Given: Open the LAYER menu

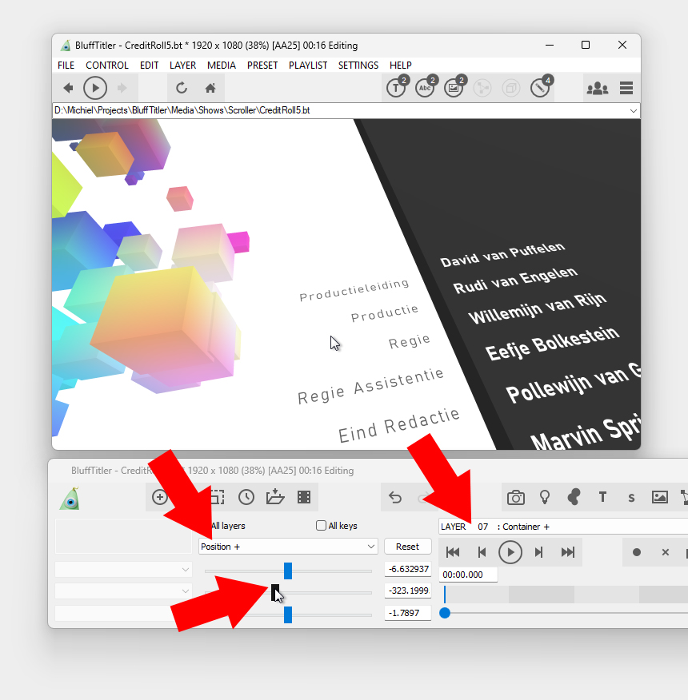Looking at the screenshot, I should (x=183, y=66).
